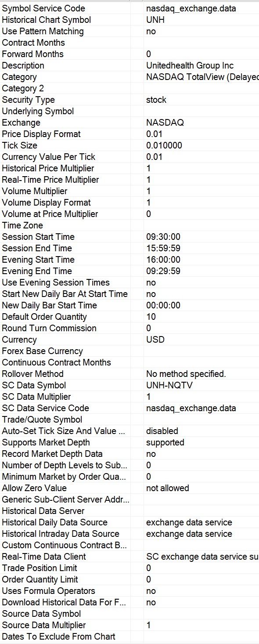This screenshot has width=259, height=644.
Task: Open Historical Daily Data Source value
Action: pyautogui.click(x=201, y=522)
